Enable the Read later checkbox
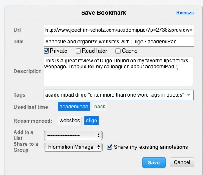Screen dimensions: 203x175 (78, 51)
